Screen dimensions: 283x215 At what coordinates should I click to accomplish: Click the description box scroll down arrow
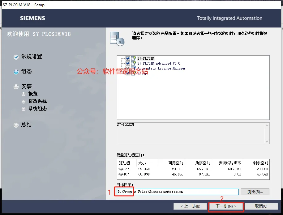point(267,141)
